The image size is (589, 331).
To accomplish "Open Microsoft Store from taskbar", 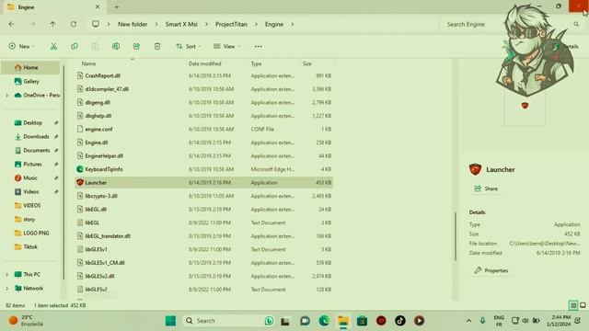I will pyautogui.click(x=362, y=321).
